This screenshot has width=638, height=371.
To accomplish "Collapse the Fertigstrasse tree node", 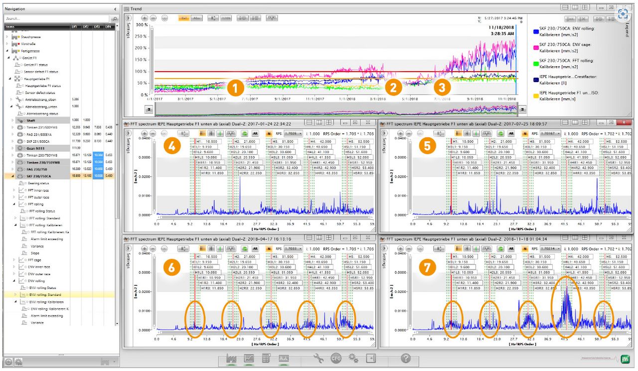I will [7, 51].
